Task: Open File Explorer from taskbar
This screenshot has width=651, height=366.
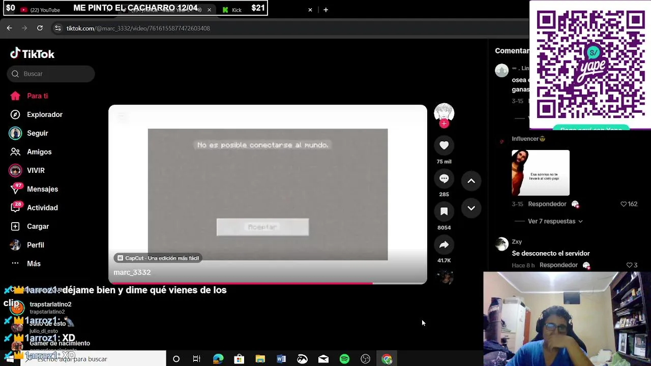Action: (260, 359)
